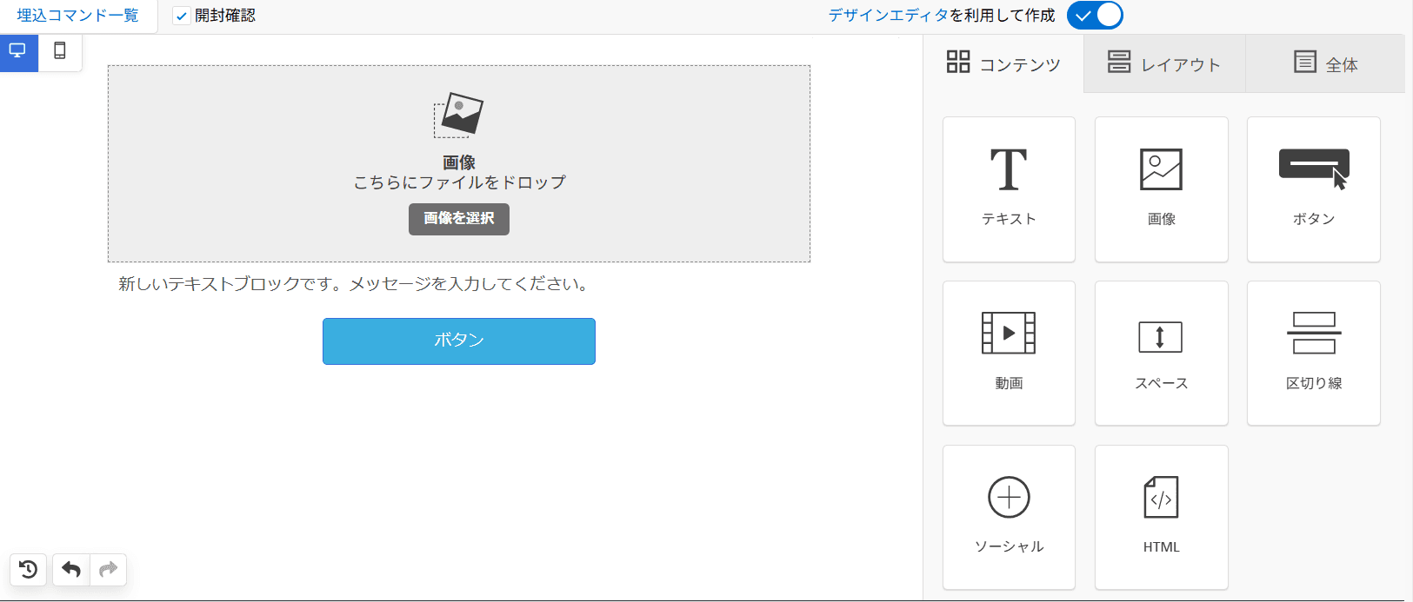
Task: Click the 画像を選択 button
Action: [x=458, y=219]
